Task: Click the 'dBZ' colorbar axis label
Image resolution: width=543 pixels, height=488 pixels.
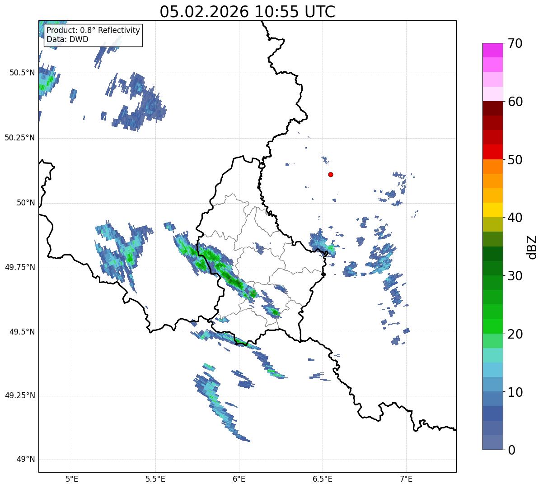Action: coord(532,247)
